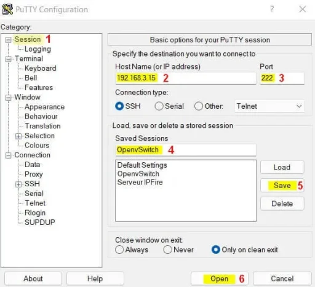Click the title bar question mark help button

(272, 9)
